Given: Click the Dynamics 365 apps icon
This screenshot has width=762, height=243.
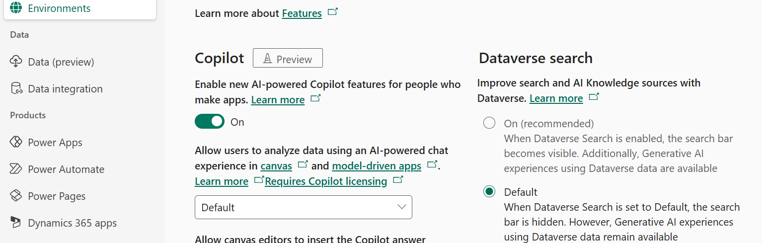Looking at the screenshot, I should tap(16, 223).
